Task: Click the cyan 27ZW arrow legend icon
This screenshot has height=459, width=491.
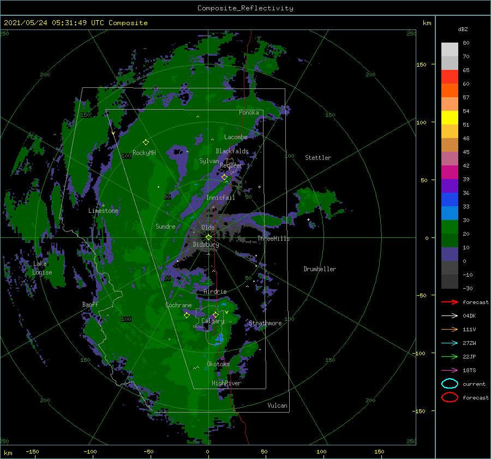Action: pyautogui.click(x=450, y=343)
